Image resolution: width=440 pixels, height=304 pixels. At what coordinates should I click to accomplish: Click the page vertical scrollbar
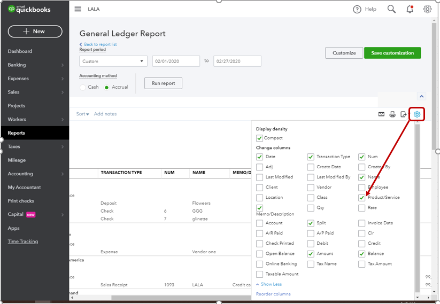(434, 87)
